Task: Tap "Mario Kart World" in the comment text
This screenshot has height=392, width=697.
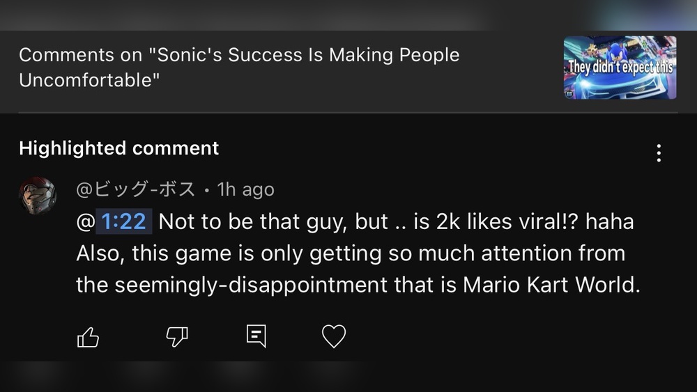Action: pyautogui.click(x=550, y=286)
